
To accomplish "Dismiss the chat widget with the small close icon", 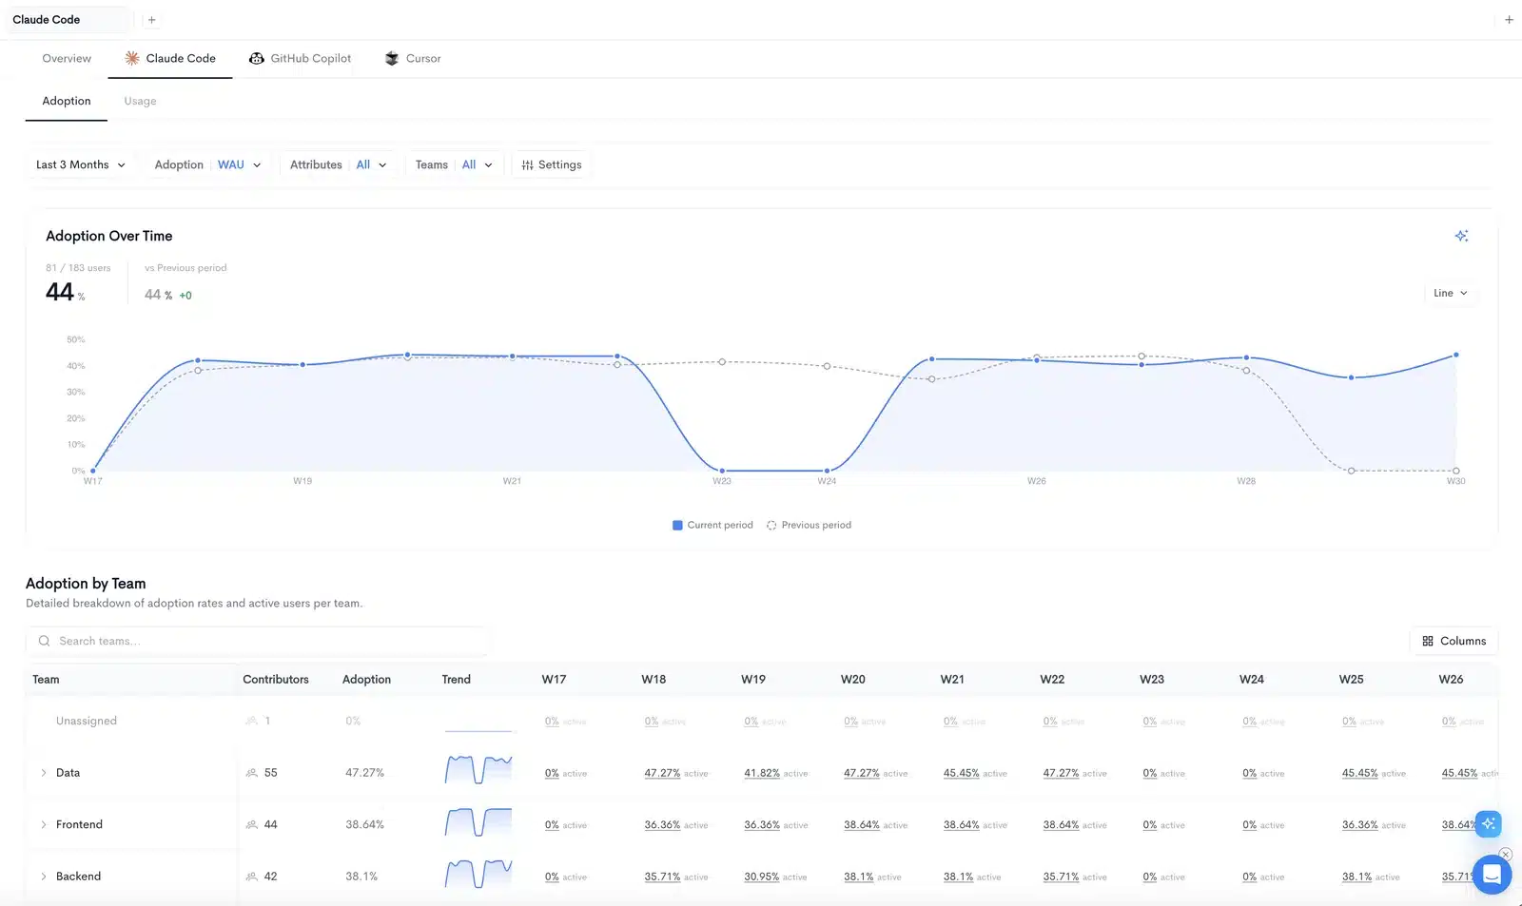I will pyautogui.click(x=1505, y=854).
